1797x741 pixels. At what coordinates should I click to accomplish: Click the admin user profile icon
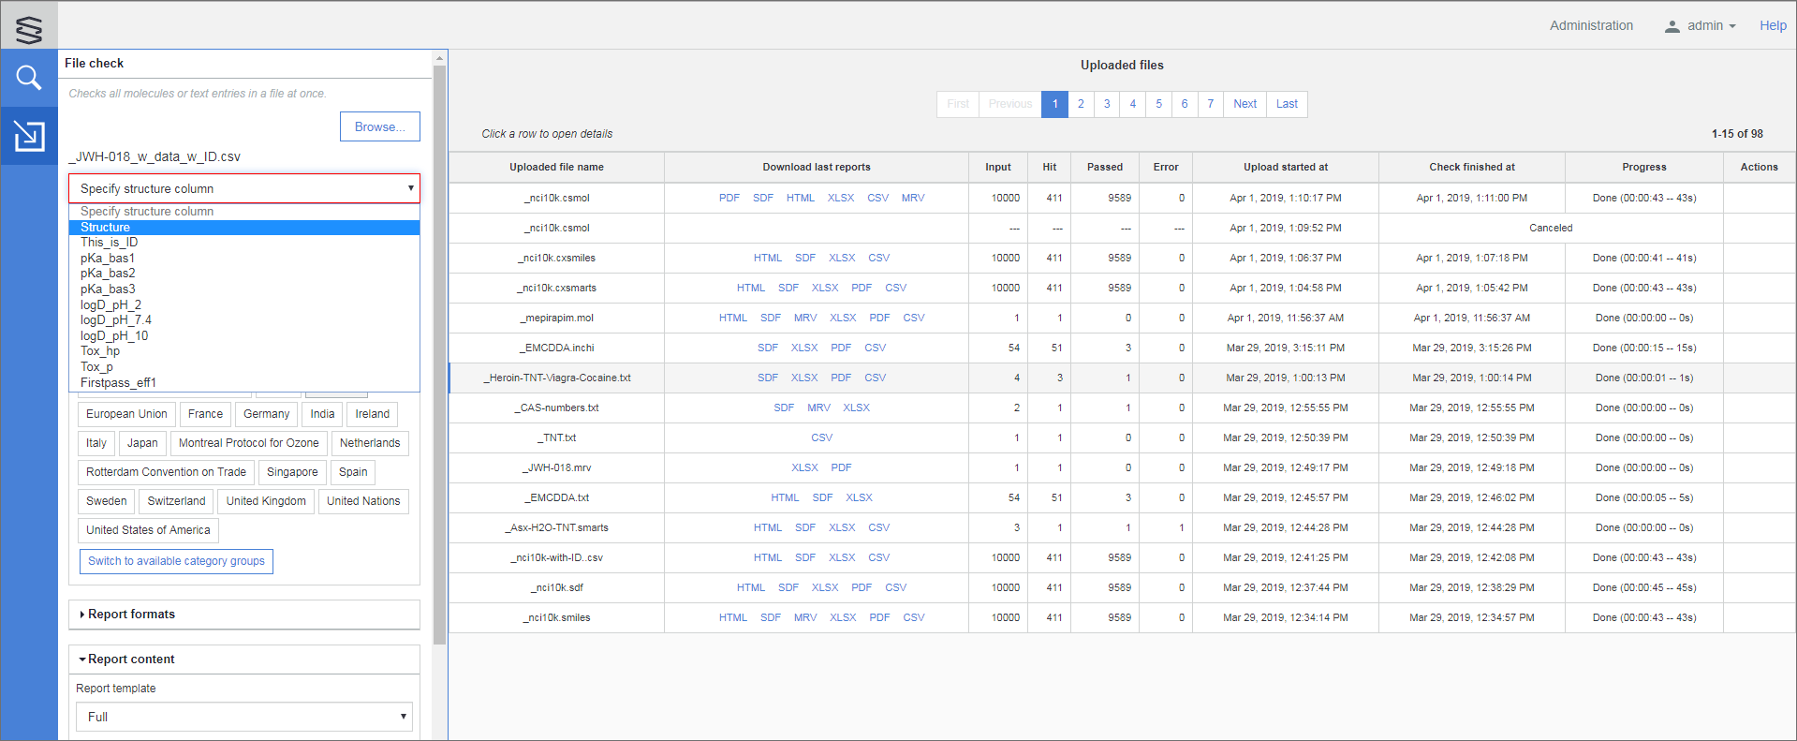(x=1672, y=26)
